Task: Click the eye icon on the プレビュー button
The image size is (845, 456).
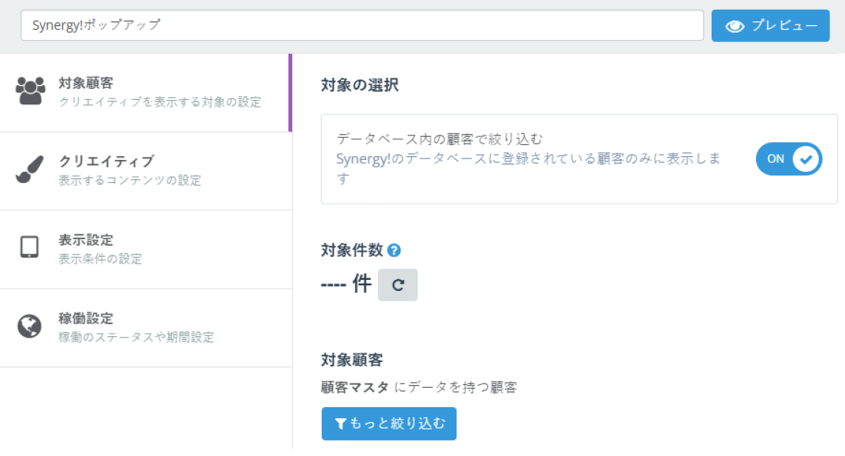Action: coord(734,25)
